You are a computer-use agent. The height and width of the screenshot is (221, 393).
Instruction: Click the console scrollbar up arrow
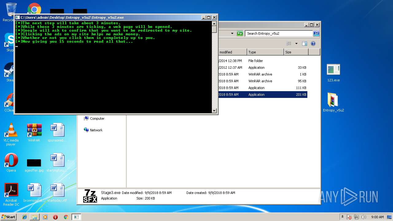click(214, 23)
